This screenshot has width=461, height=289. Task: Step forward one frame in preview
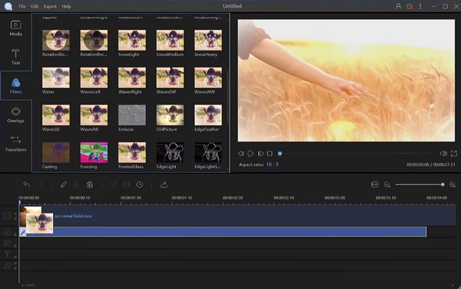click(260, 153)
